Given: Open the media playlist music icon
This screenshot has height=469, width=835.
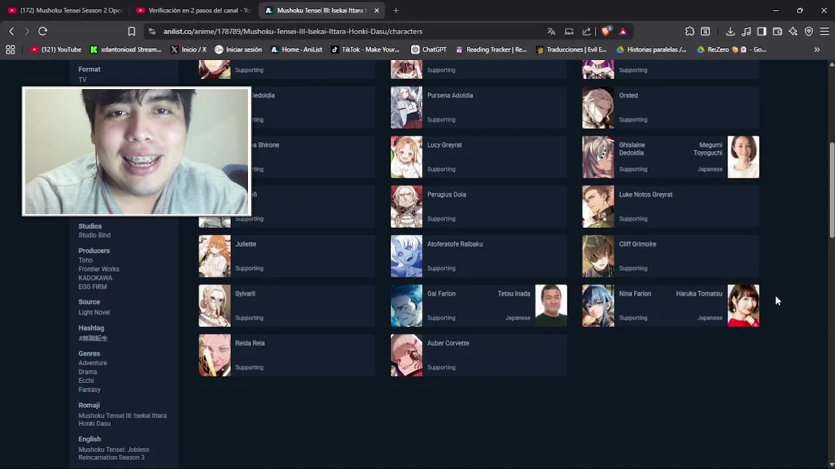Looking at the screenshot, I should (746, 31).
